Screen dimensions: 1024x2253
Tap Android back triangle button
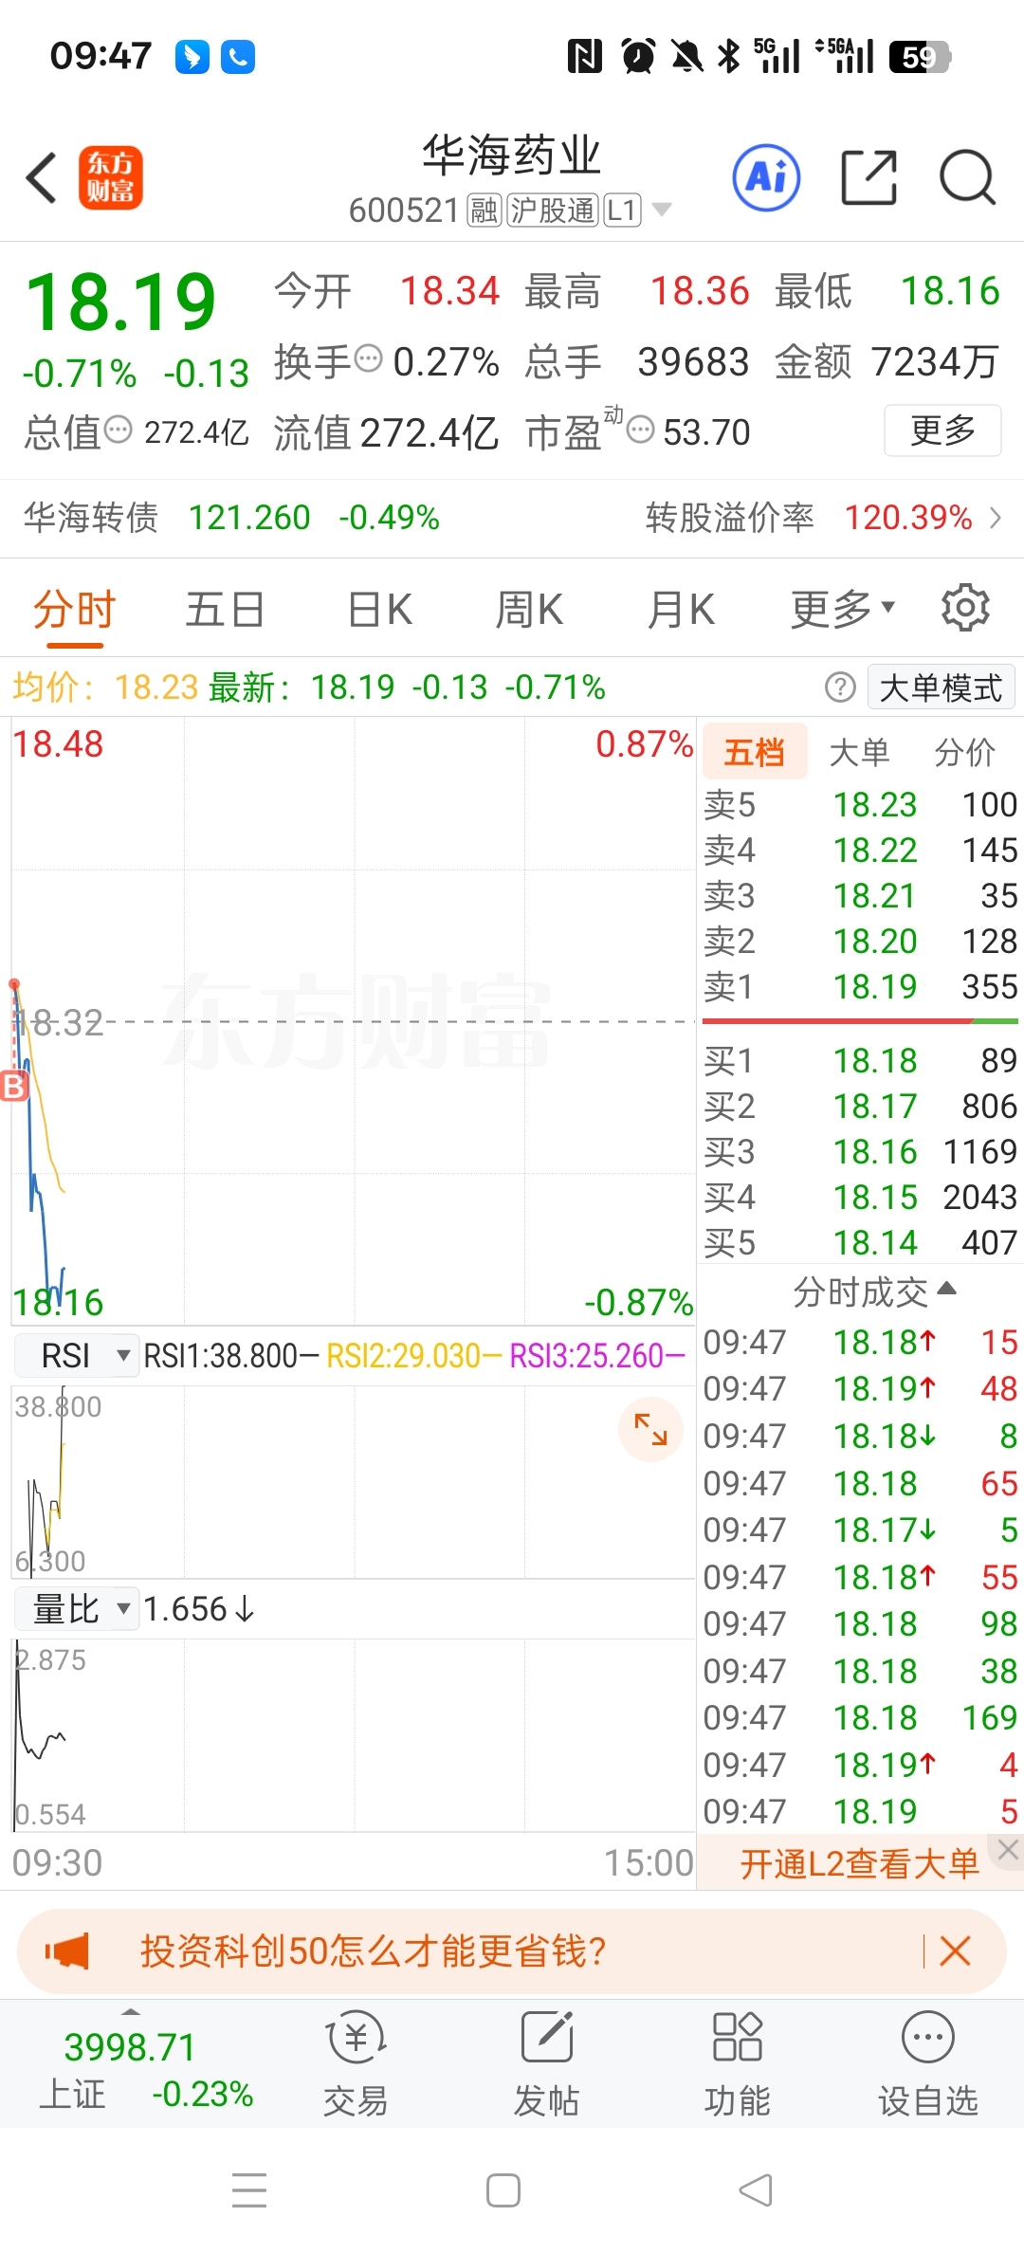[x=756, y=2190]
